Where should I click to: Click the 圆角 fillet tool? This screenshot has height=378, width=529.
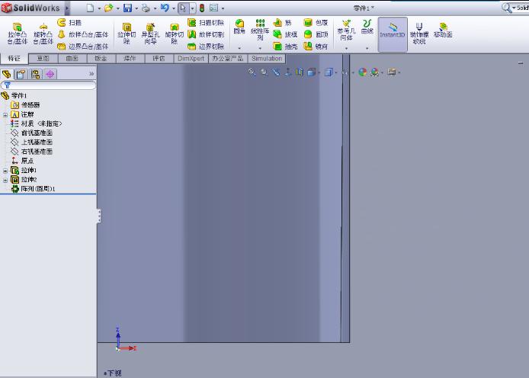tap(239, 27)
